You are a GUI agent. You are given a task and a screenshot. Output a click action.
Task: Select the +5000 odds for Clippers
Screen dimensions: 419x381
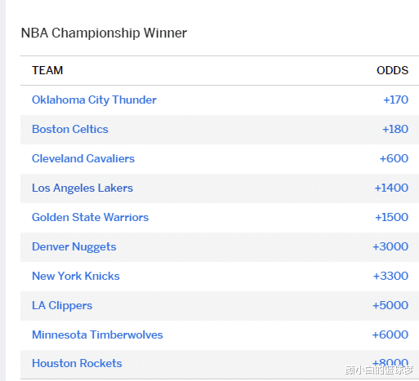(x=390, y=305)
